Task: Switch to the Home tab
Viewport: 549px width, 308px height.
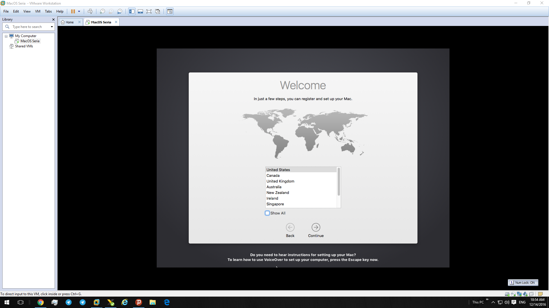Action: click(x=69, y=22)
